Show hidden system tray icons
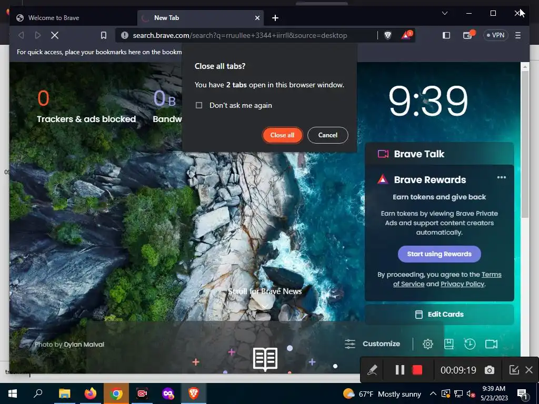Screen dimensions: 539x404 [433, 393]
